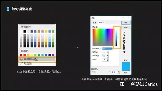162x91 pixels.
Task: Click the 饱和度 value field showing 255
Action: (x=104, y=56)
